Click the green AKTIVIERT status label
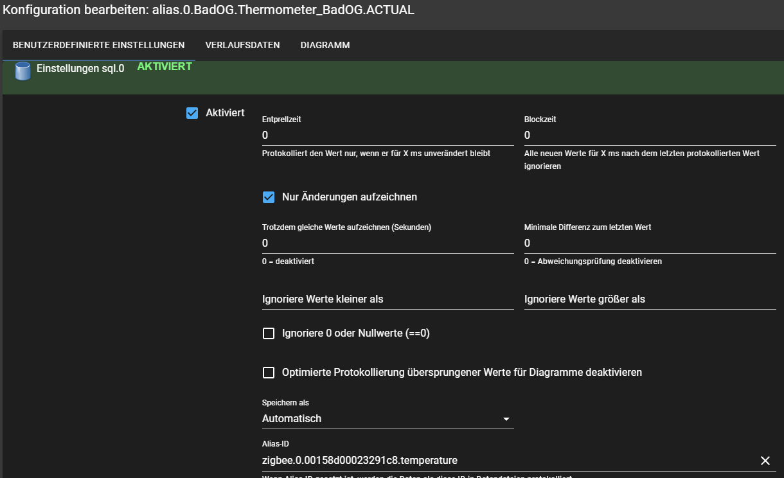 pos(165,67)
